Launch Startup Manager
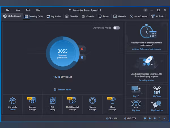 point(92,104)
